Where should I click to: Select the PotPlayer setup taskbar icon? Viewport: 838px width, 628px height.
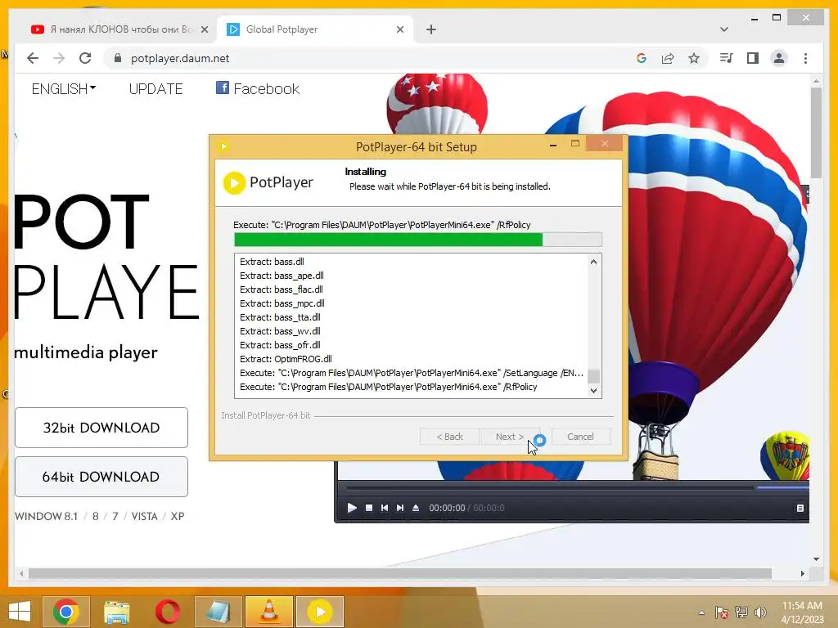pos(320,612)
